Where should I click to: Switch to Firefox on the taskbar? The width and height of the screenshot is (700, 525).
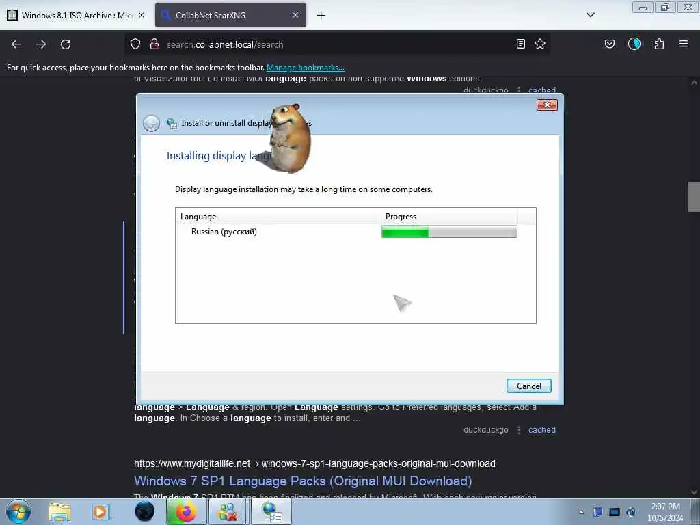186,511
